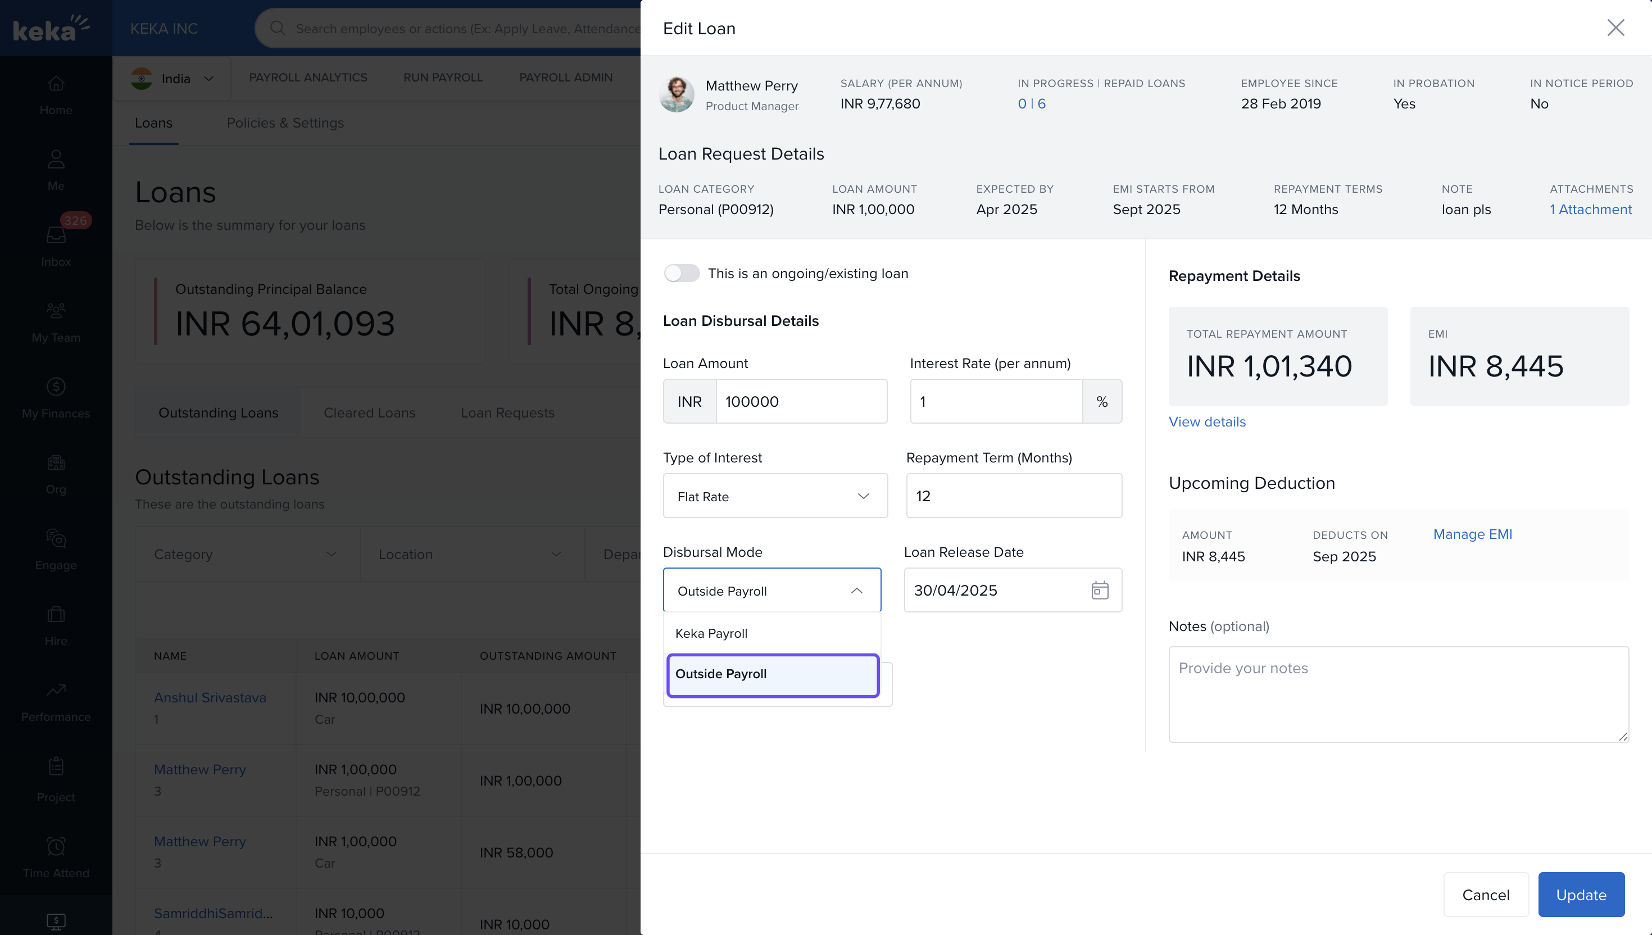Viewport: 1652px width, 935px height.
Task: Open My Finances sidebar icon
Action: (x=56, y=387)
